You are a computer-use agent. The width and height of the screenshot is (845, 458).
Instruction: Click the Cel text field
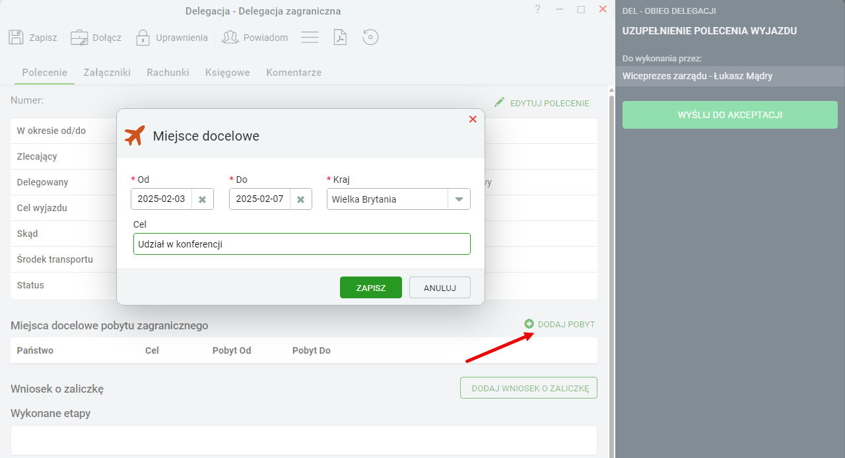click(302, 244)
